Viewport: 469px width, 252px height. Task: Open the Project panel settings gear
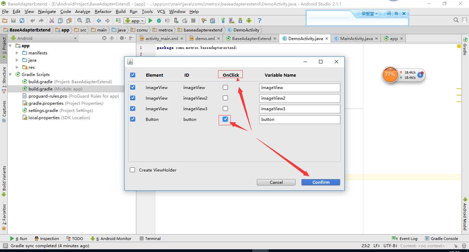coord(123,38)
